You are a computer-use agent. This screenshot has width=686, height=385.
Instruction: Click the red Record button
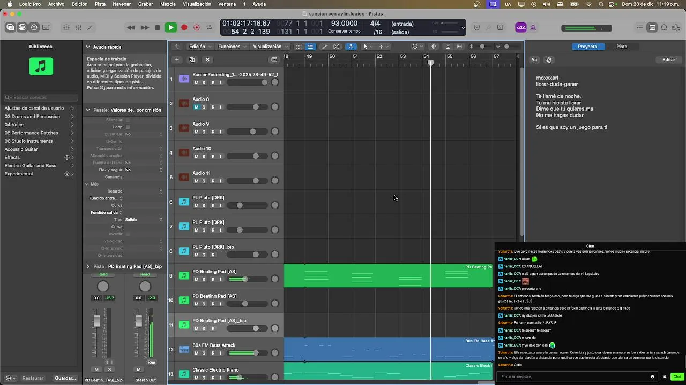pos(184,27)
